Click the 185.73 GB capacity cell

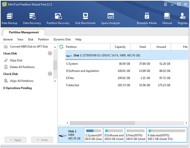click(124, 85)
